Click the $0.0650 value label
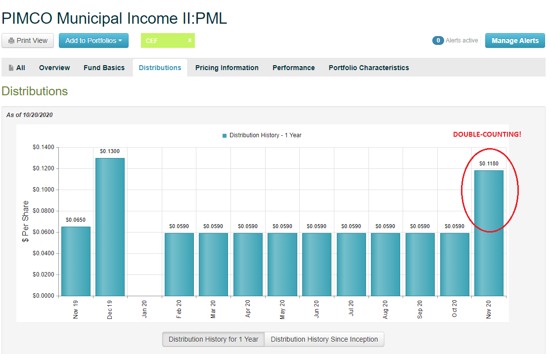551x354 pixels. point(76,220)
